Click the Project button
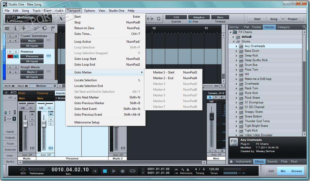310x181 pixels. pos(293,19)
